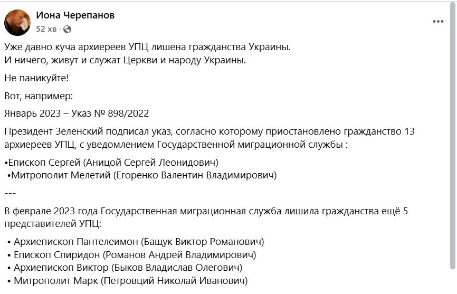Open the three-dot post options menu
457x294 pixels.
click(438, 22)
